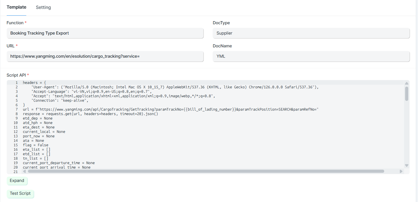The image size is (418, 202).
Task: Click the horizontal scrollbar thumb in editor
Action: (x=206, y=171)
